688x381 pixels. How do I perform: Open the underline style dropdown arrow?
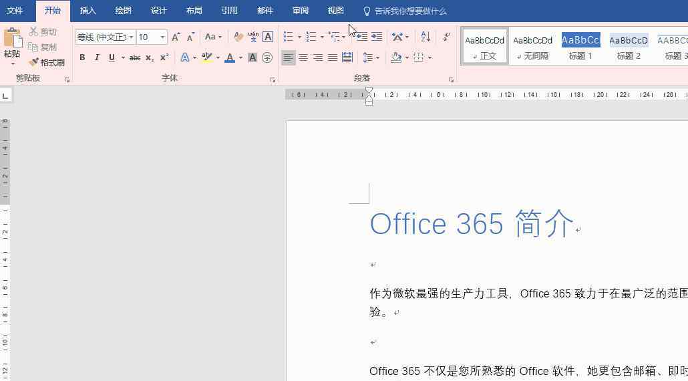[x=124, y=57]
